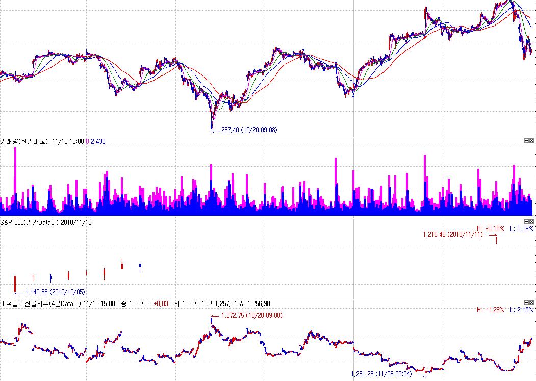Image resolution: width=536 pixels, height=381 pixels.
Task: Collapse the 거래량 volume panel
Action: point(526,141)
